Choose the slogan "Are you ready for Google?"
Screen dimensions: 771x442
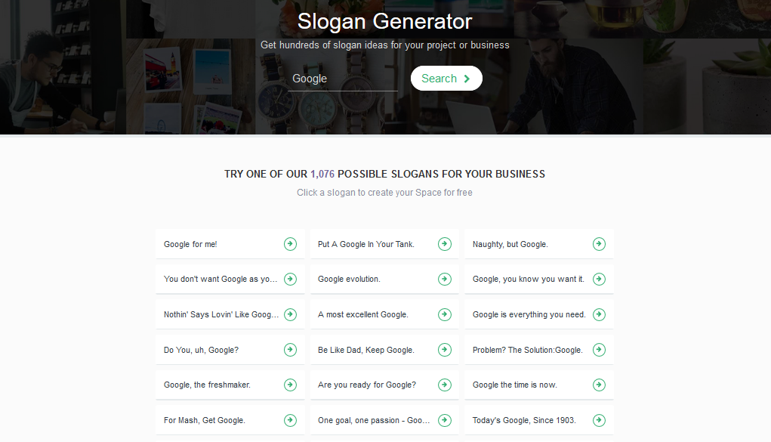384,385
